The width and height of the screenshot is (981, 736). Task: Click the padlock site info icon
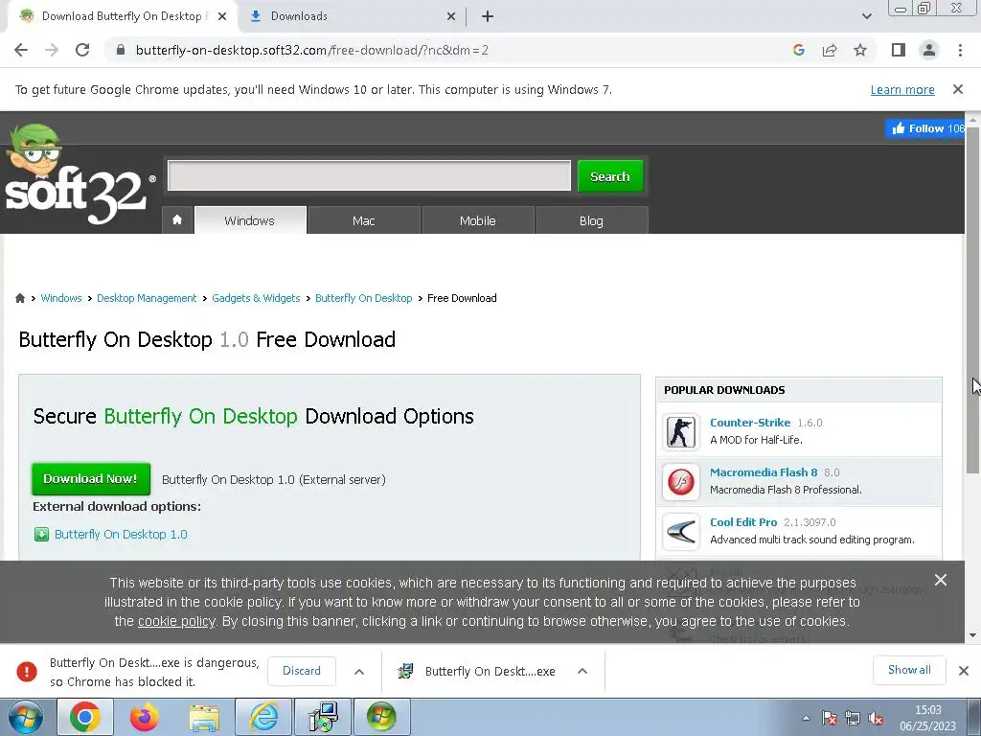pyautogui.click(x=121, y=50)
